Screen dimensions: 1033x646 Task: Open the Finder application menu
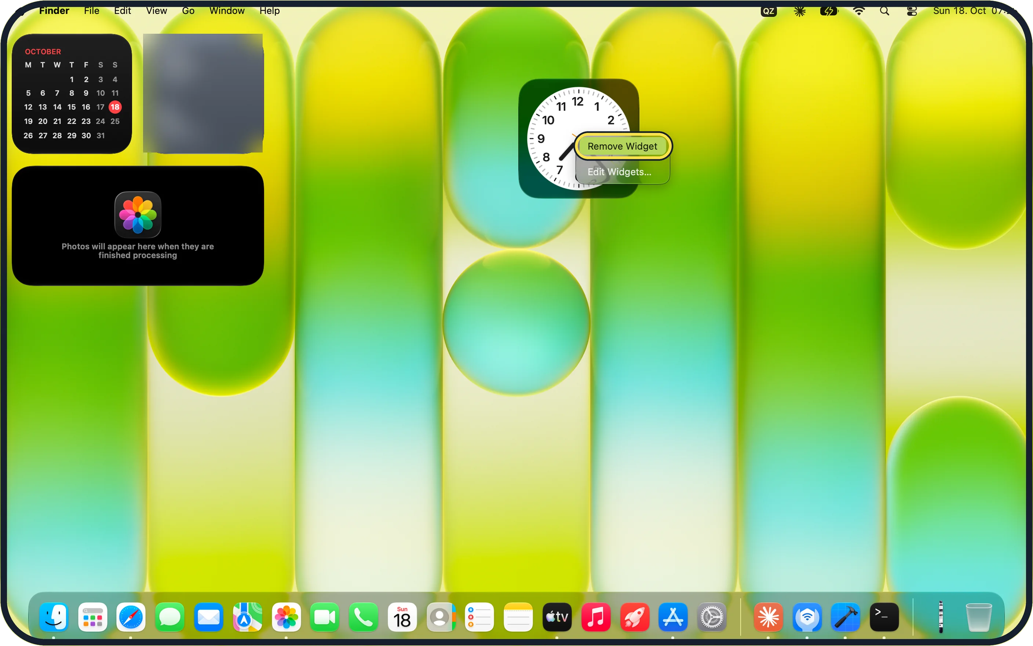pos(54,11)
